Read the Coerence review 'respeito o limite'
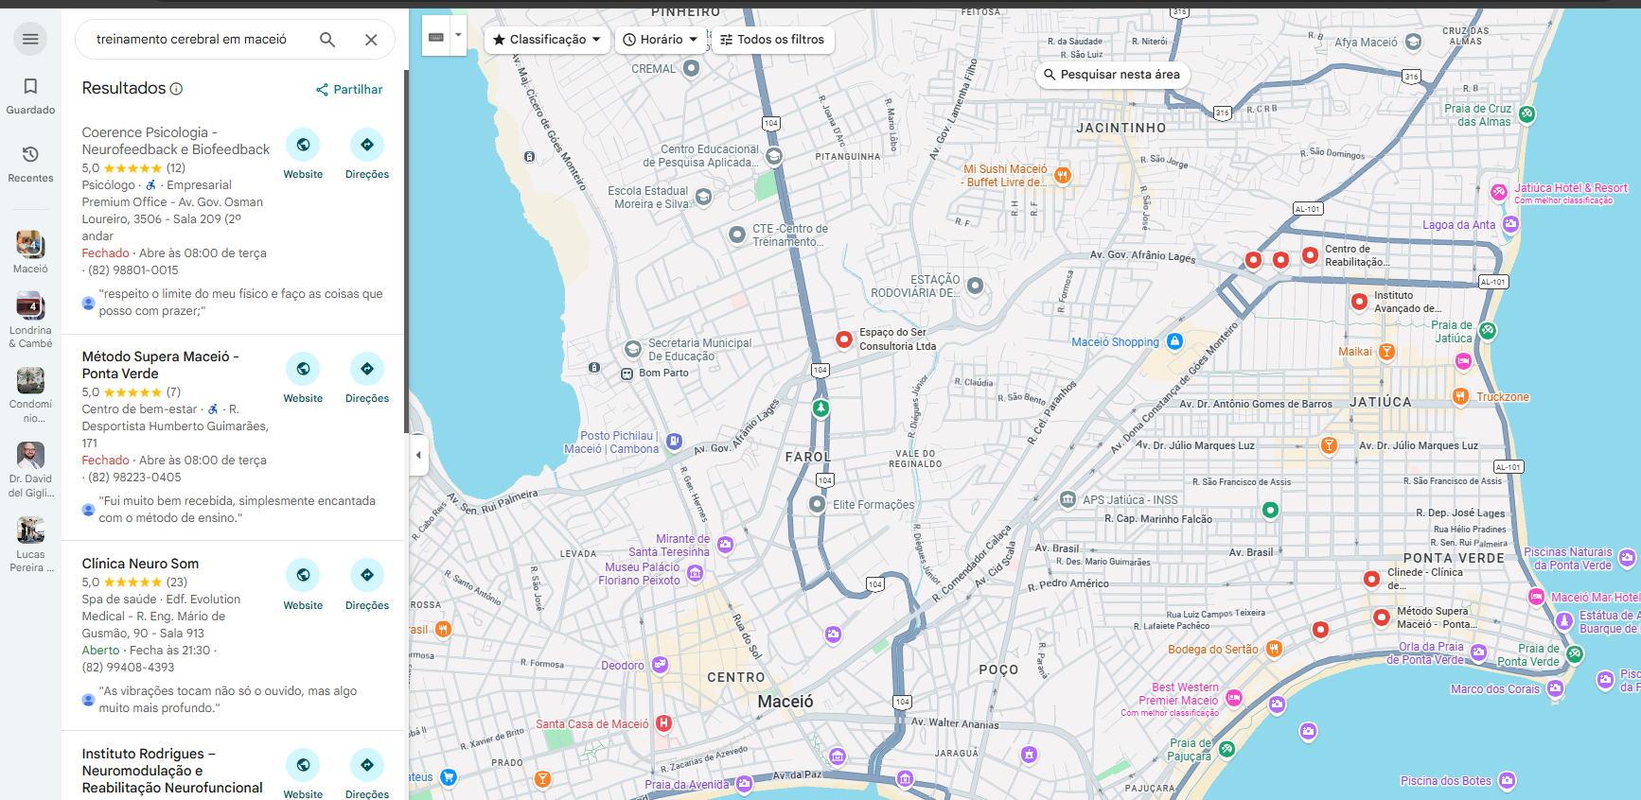 pyautogui.click(x=240, y=303)
